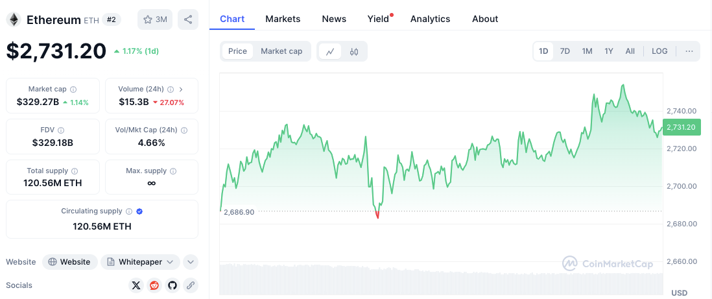Click the share icon button
The width and height of the screenshot is (712, 299).
coord(188,19)
